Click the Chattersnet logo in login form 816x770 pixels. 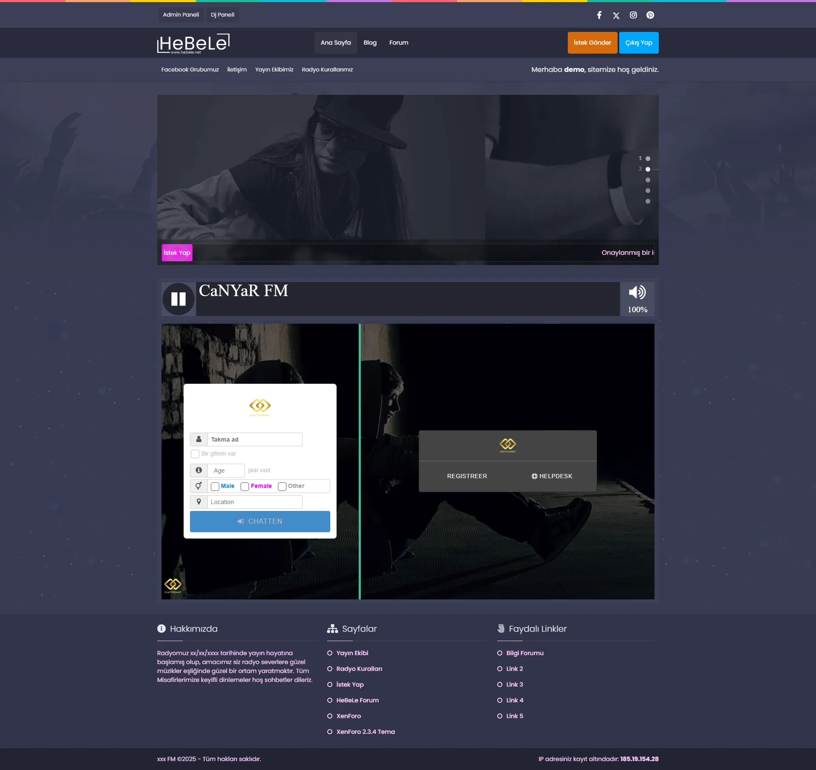tap(260, 407)
